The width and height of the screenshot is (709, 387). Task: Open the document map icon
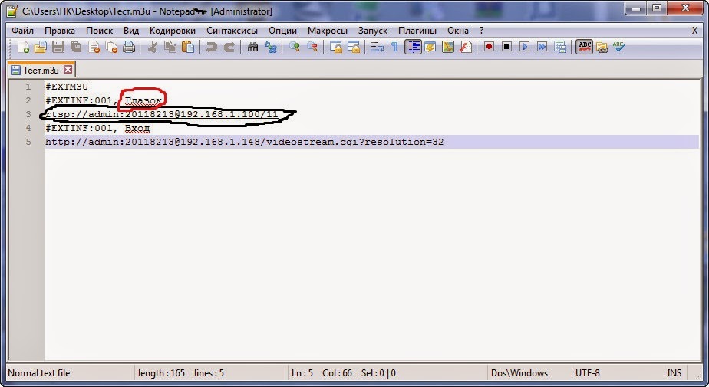[x=447, y=47]
